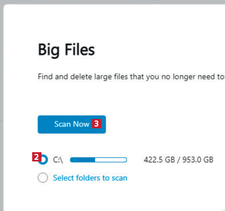Open the Select folders to scan link
This screenshot has height=211, width=225.
tap(90, 178)
